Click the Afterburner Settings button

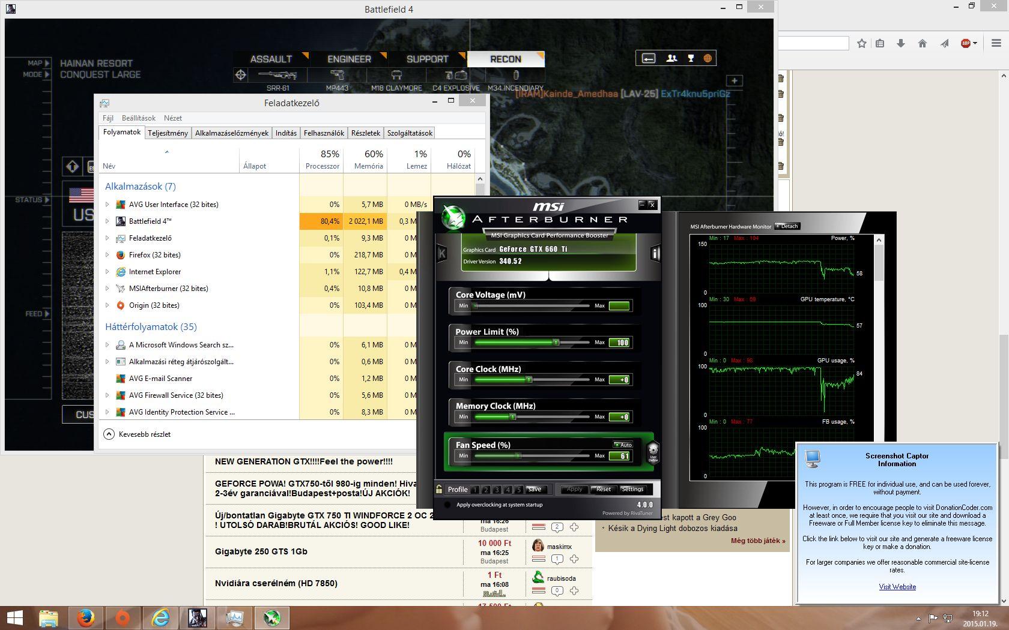[632, 490]
